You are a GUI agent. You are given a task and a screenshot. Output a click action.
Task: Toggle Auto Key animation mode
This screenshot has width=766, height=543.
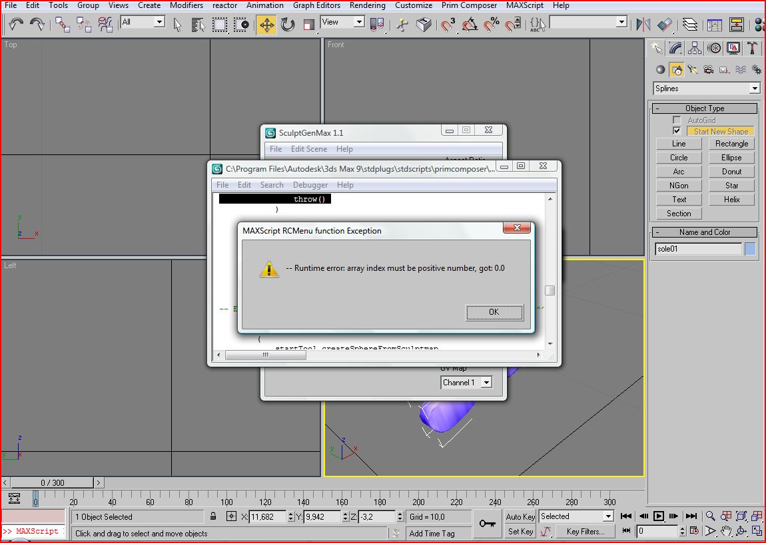(520, 516)
